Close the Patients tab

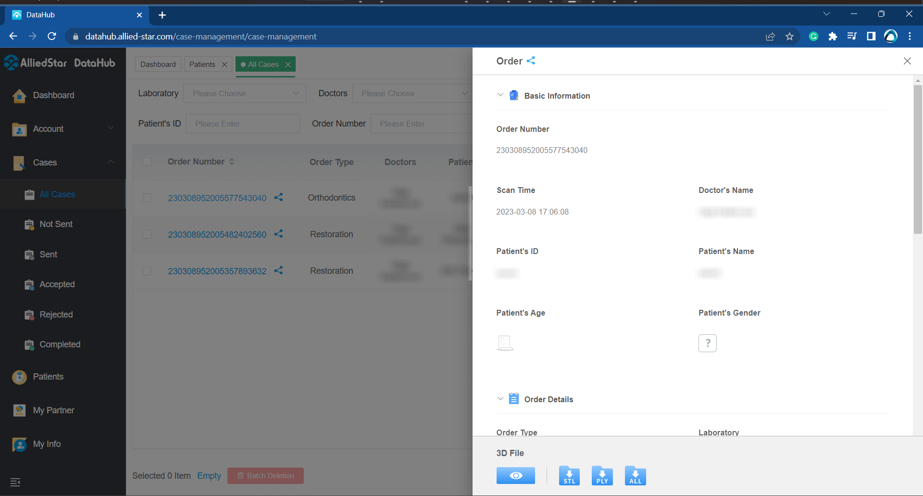224,64
